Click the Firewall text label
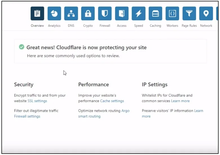This screenshot has height=155, width=220. pos(105,26)
